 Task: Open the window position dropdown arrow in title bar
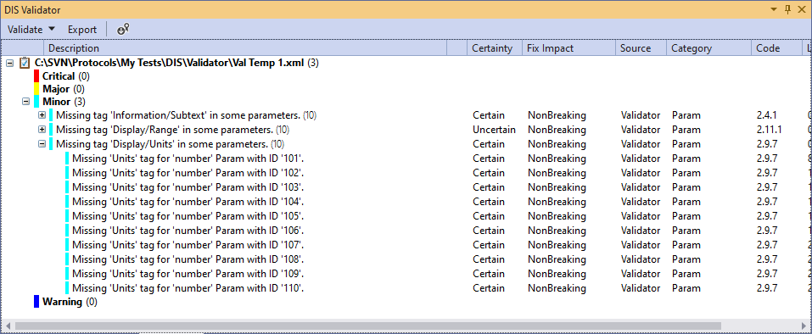click(x=775, y=9)
